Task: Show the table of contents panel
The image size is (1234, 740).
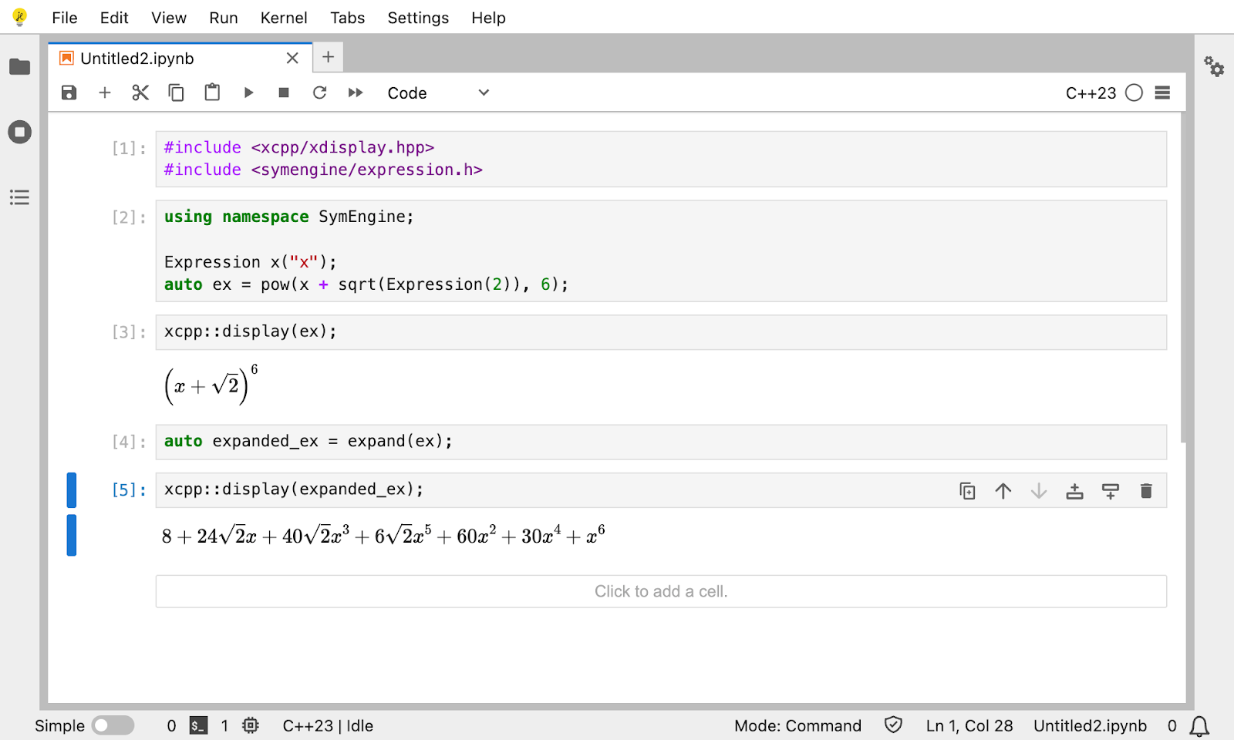Action: pos(20,197)
